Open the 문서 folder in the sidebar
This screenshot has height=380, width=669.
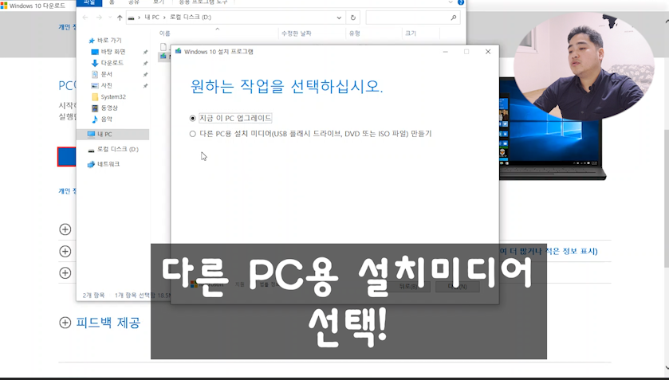point(106,74)
